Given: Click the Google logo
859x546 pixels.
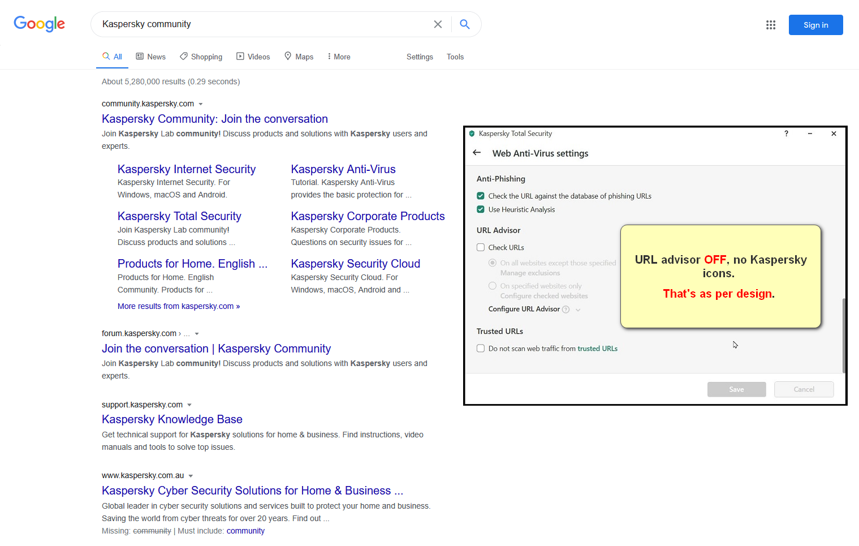Looking at the screenshot, I should [x=40, y=24].
